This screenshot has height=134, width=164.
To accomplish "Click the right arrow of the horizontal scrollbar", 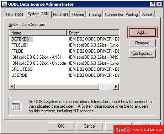I will click(116, 86).
